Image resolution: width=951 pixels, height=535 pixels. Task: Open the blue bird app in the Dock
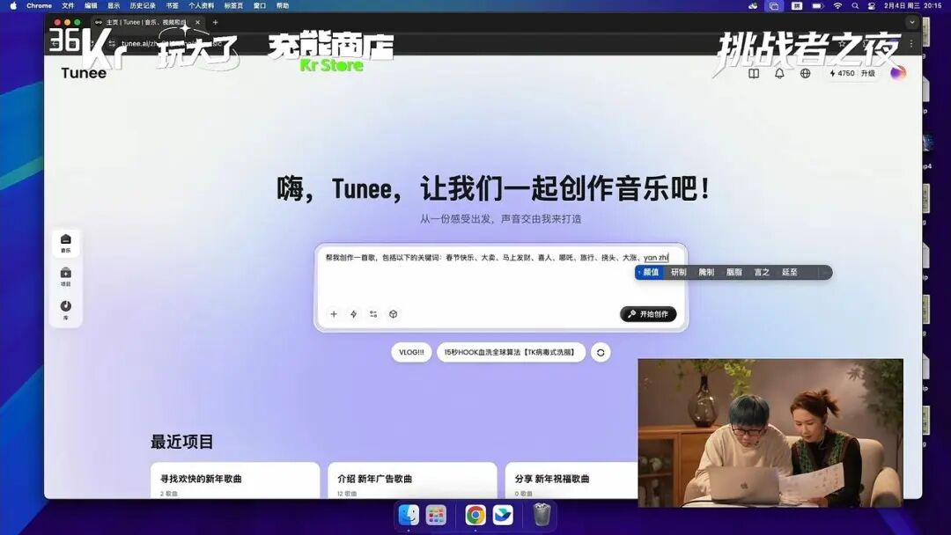coord(503,515)
